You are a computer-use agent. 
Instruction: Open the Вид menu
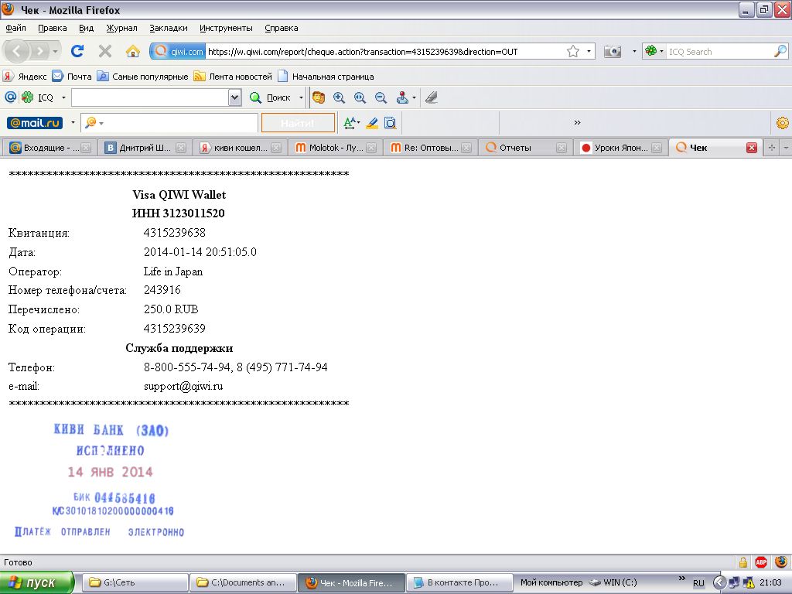[x=87, y=29]
